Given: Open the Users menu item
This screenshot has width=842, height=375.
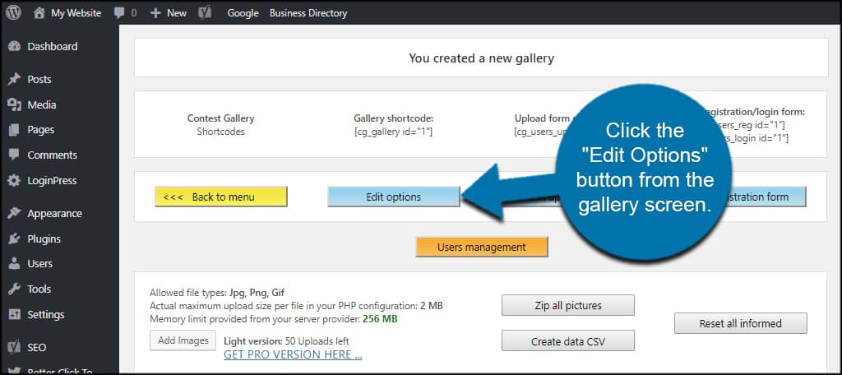Looking at the screenshot, I should 39,264.
